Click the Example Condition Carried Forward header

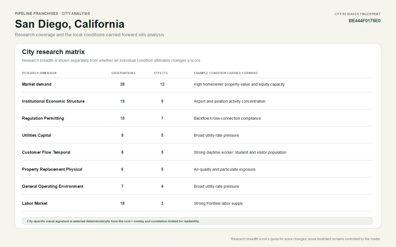click(226, 73)
